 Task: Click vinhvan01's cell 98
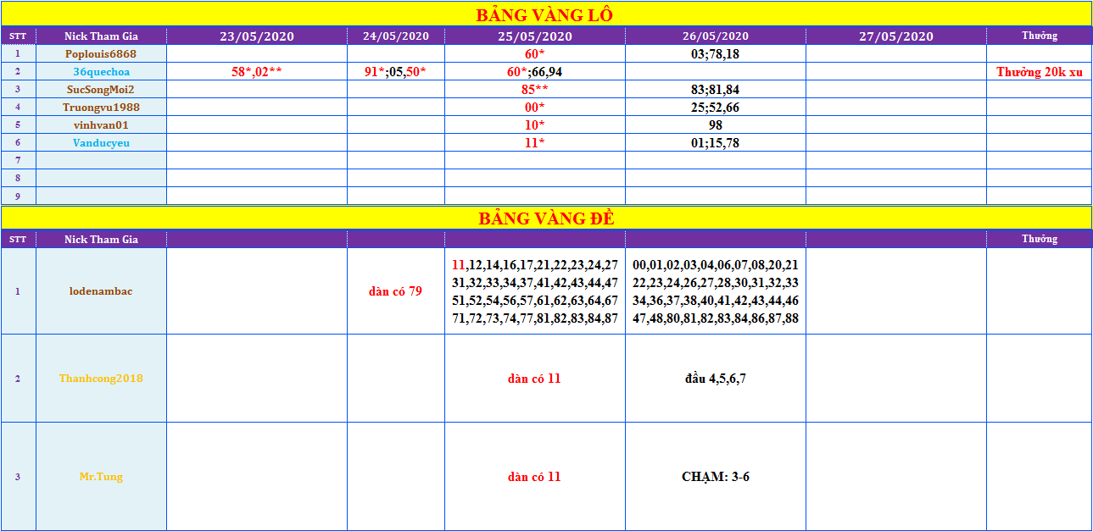[x=716, y=124]
